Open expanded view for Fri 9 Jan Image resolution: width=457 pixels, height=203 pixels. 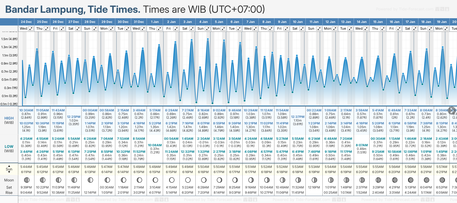point(286,29)
